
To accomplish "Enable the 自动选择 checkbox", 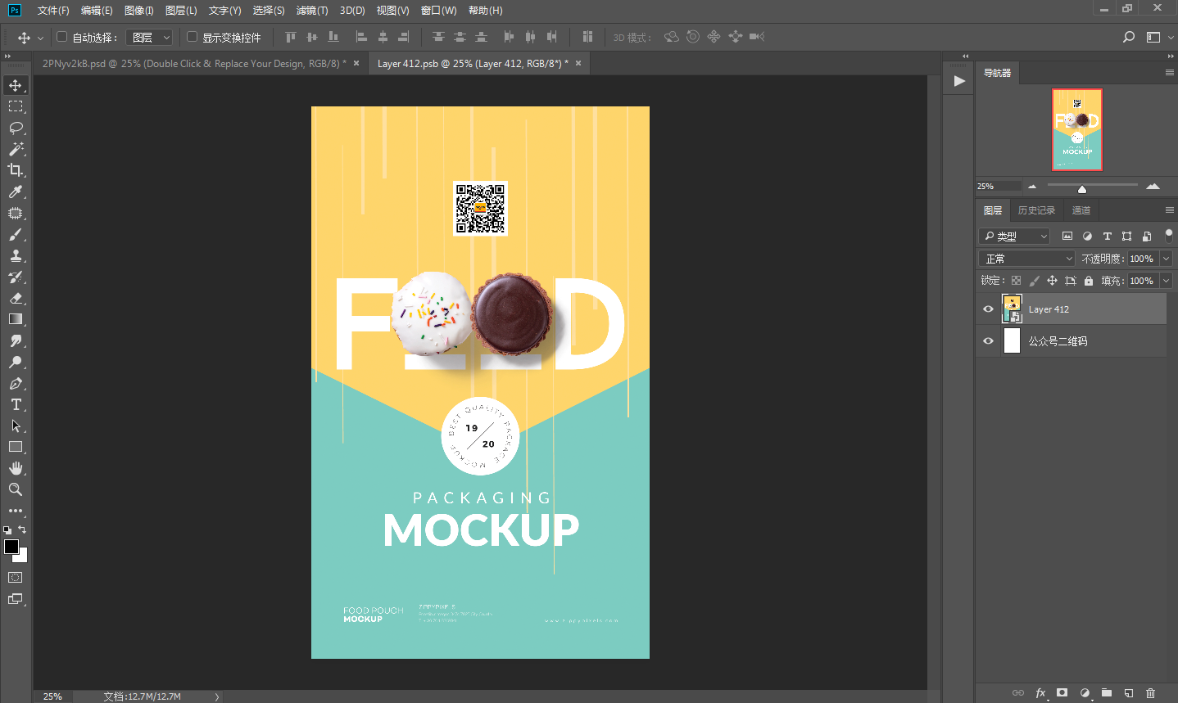I will tap(61, 37).
